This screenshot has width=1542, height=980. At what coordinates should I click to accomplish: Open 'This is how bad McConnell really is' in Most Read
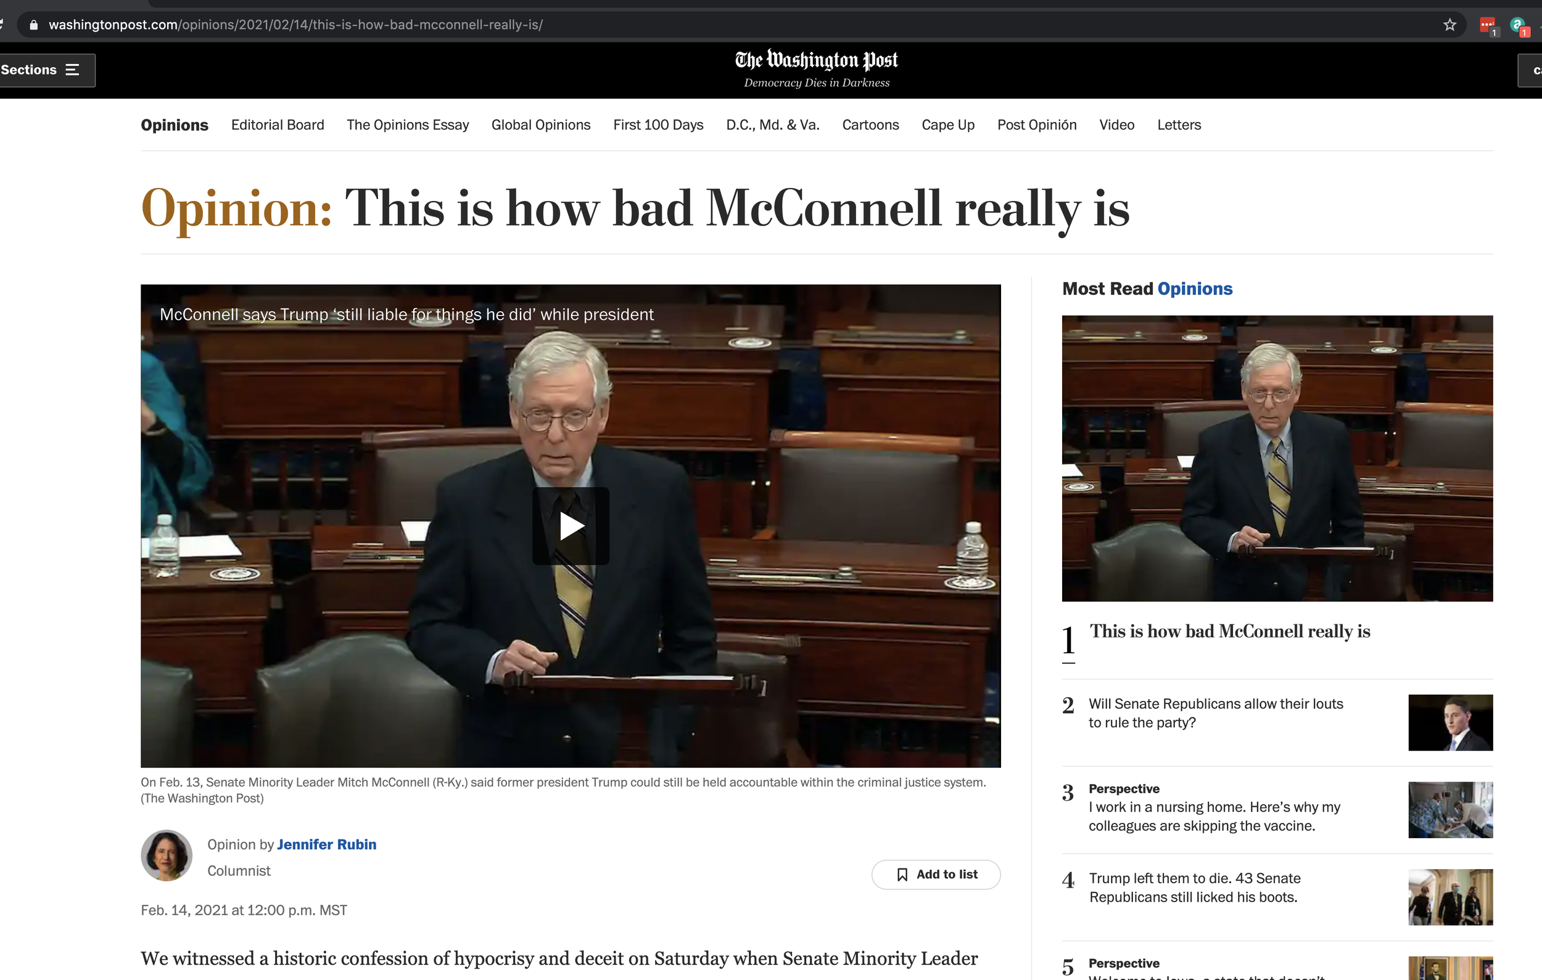pyautogui.click(x=1229, y=631)
